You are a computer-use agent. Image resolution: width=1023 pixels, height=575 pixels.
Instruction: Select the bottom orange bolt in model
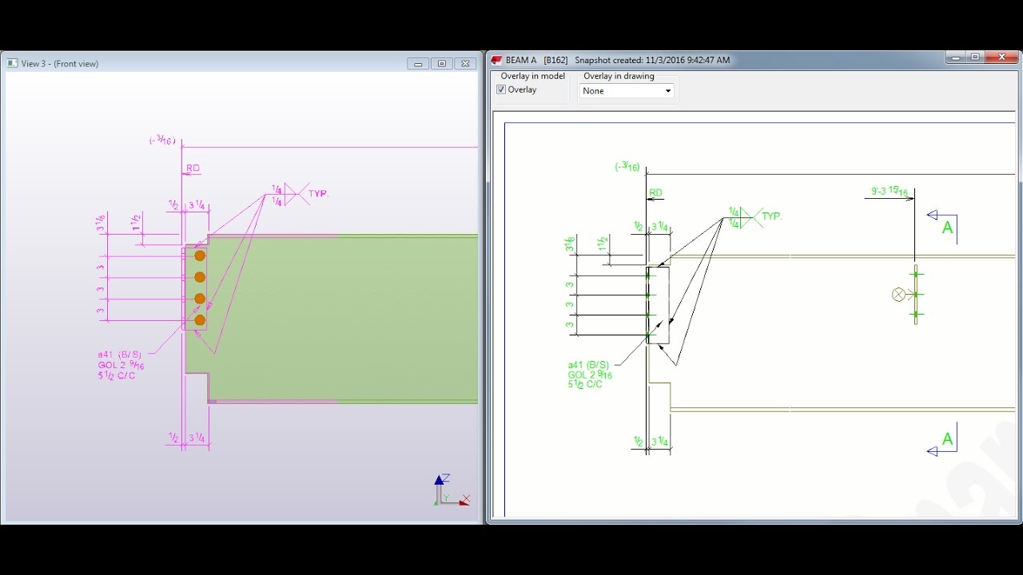[x=200, y=320]
